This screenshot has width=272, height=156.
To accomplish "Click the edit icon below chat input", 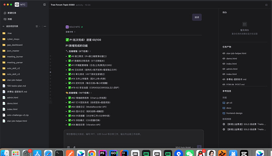I will (69, 147).
